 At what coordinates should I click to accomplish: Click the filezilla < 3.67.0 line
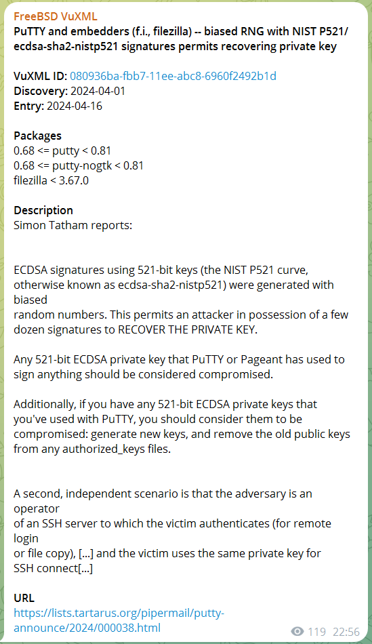(51, 180)
